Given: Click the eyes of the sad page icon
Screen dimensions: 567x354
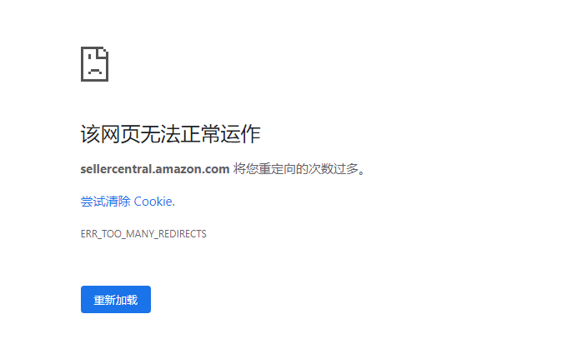Looking at the screenshot, I should [x=95, y=57].
